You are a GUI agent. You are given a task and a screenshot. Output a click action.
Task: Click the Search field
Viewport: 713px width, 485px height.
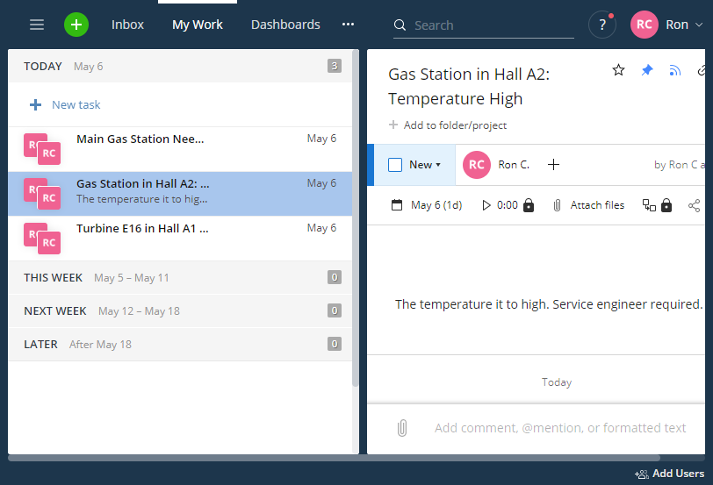(x=483, y=25)
